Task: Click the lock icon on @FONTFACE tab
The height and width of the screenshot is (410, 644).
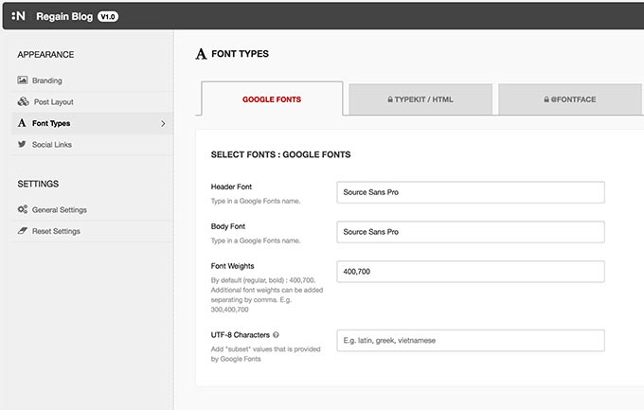Action: (x=546, y=99)
